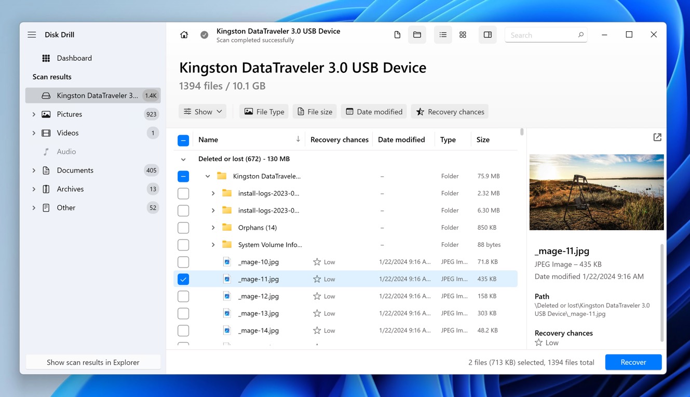Click the star icon for _mage-10.jpg
Screen dimensions: 690x397
(317, 262)
